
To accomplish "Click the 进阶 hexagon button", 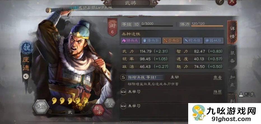I will (x=41, y=107).
